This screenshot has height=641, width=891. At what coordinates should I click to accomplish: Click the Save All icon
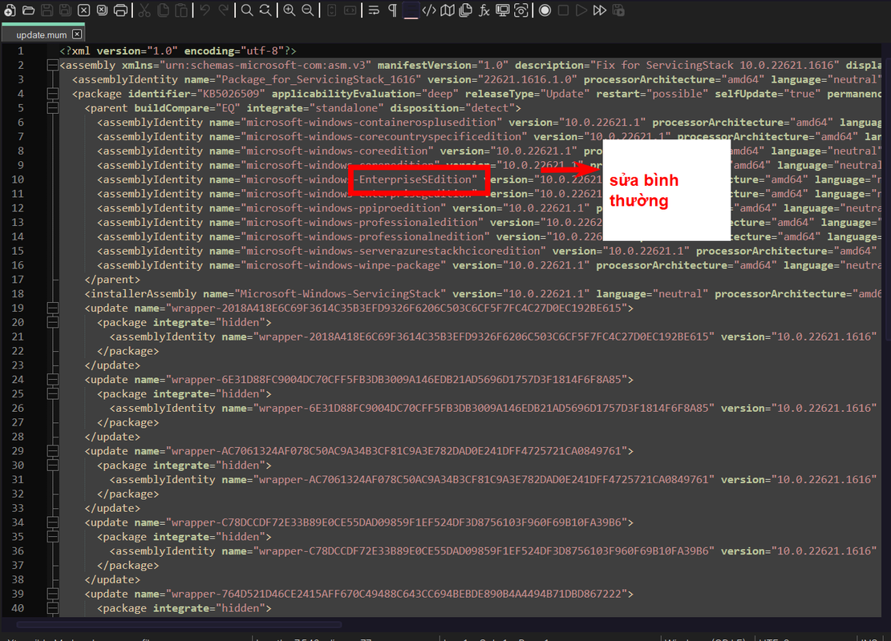point(65,10)
